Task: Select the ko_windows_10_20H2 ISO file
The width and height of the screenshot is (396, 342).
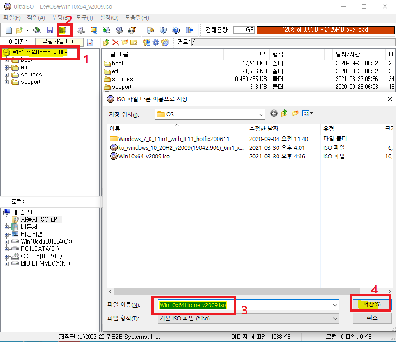Action: [x=177, y=147]
